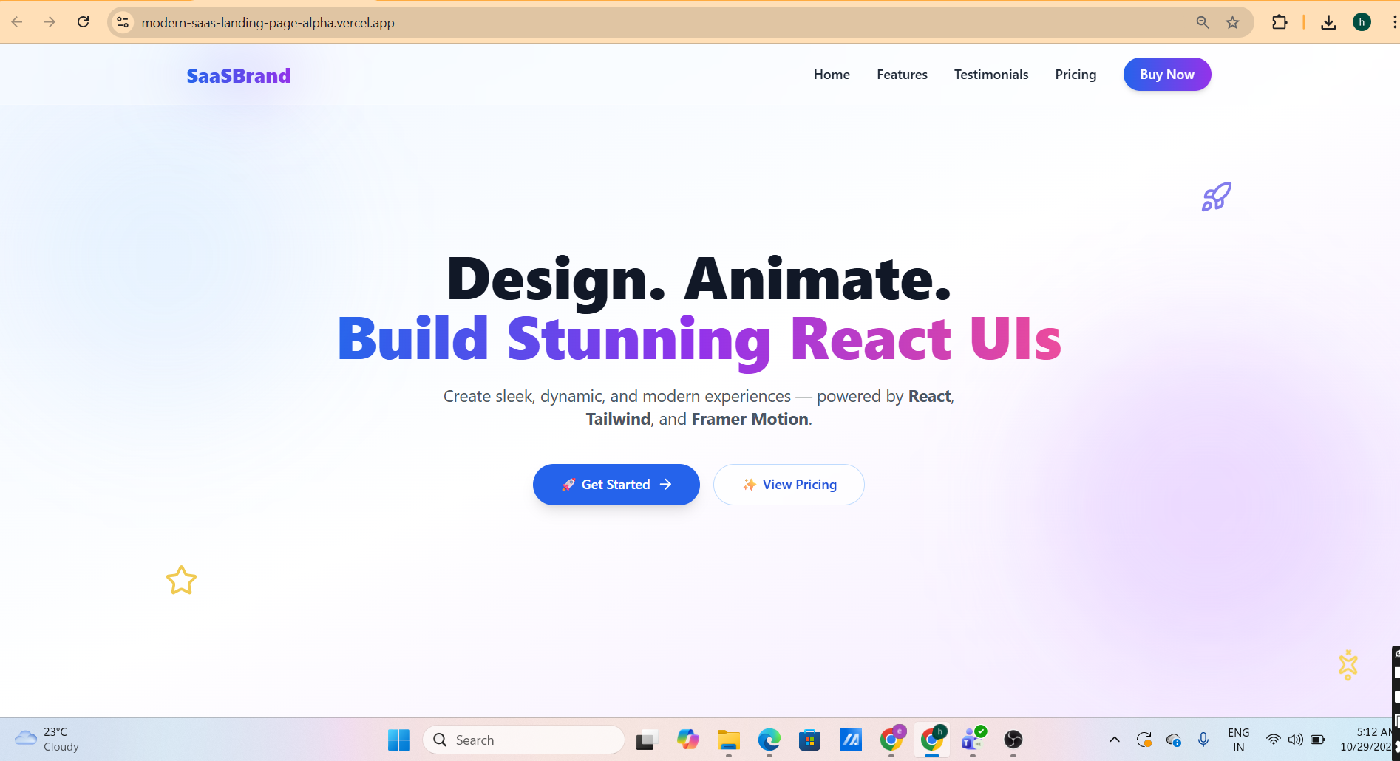Open Wi-Fi settings from the system tray
Viewport: 1400px width, 761px height.
pyautogui.click(x=1273, y=740)
